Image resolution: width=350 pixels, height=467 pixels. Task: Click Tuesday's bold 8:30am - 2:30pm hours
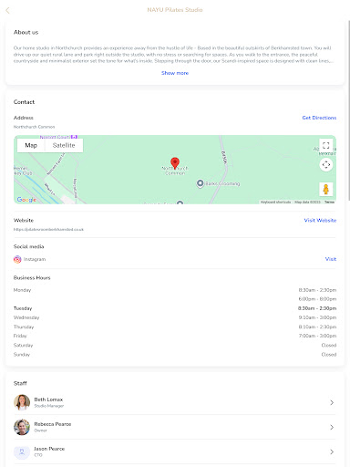[317, 308]
